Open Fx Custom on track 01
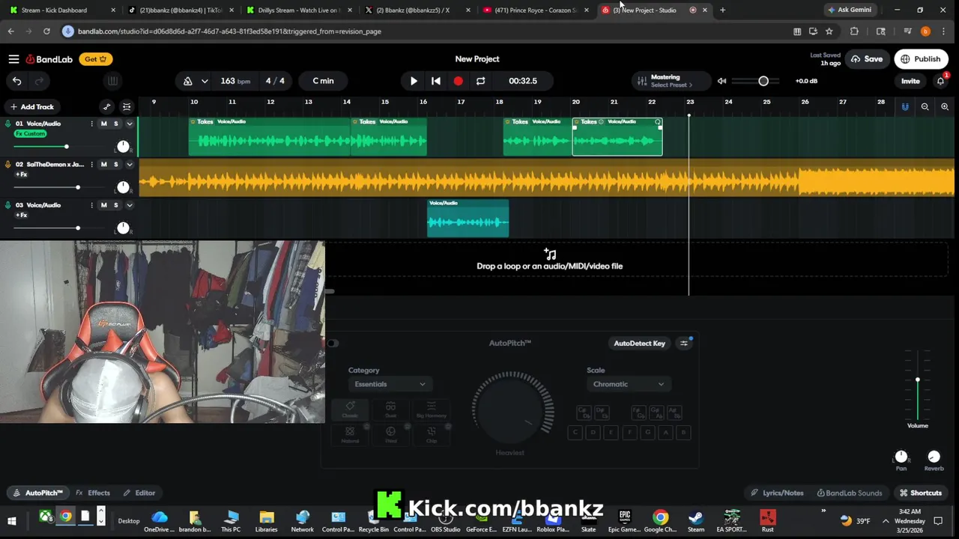 pyautogui.click(x=30, y=134)
